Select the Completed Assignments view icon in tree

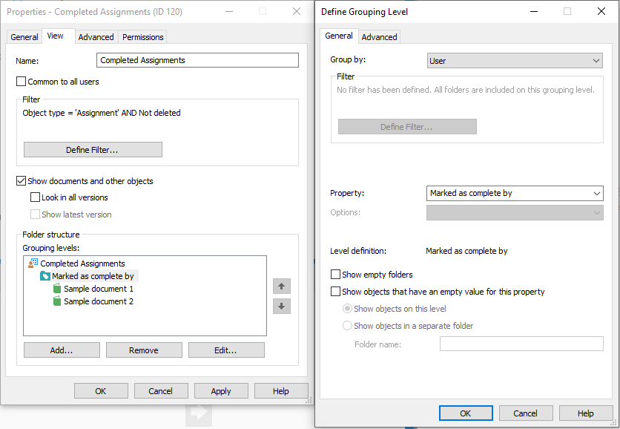click(33, 263)
